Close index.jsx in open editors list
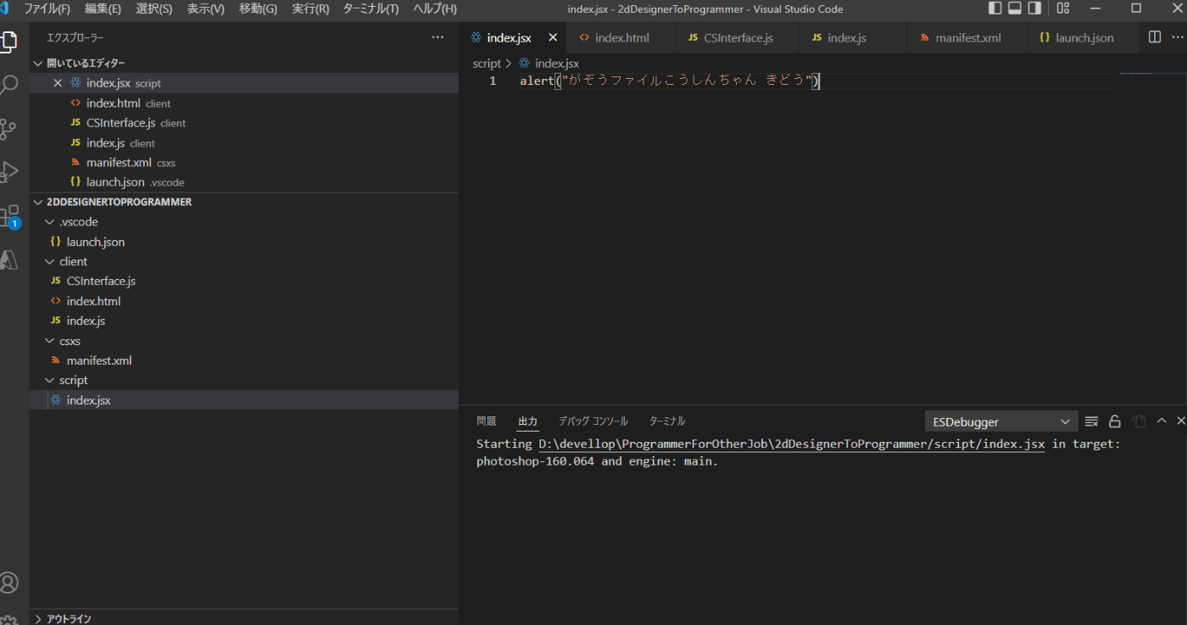Image resolution: width=1187 pixels, height=625 pixels. tap(58, 83)
